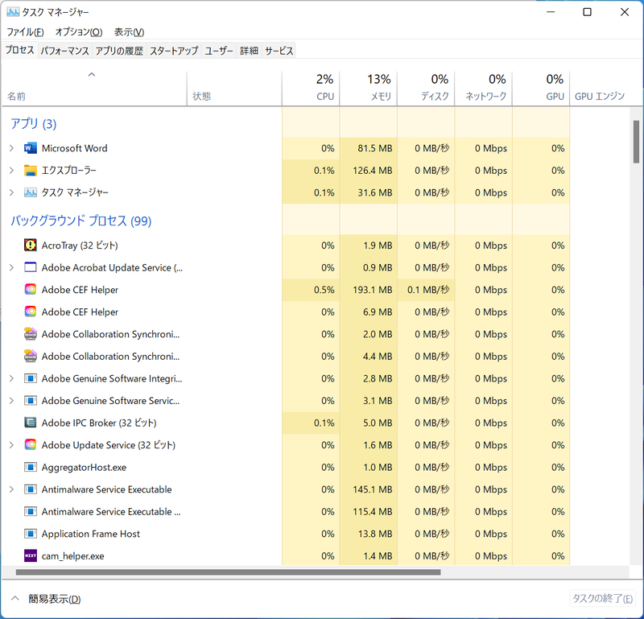
Task: Sort by the GPU エンジン column header
Action: point(600,89)
